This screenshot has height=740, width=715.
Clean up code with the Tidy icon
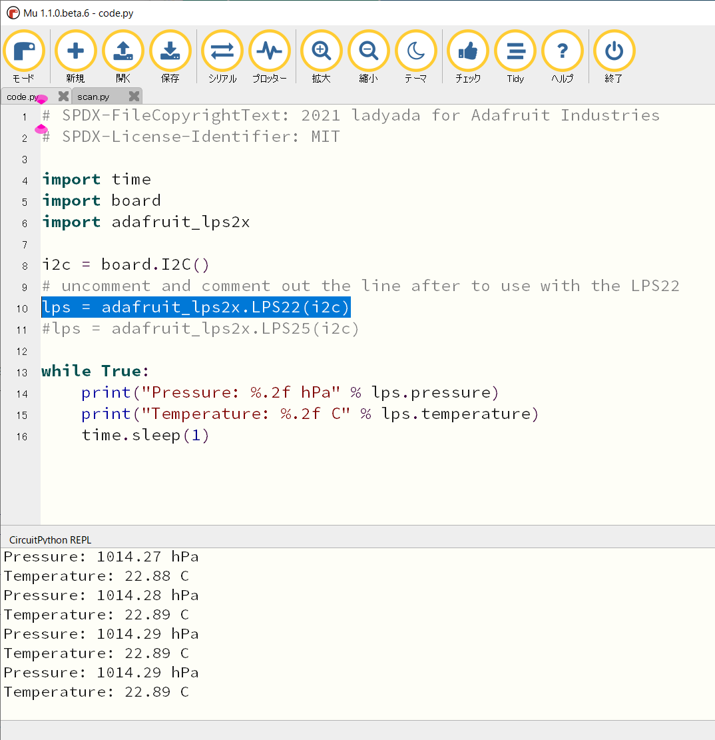pyautogui.click(x=515, y=51)
